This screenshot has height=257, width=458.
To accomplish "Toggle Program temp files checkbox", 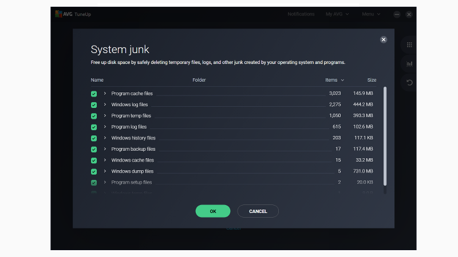I will click(94, 116).
